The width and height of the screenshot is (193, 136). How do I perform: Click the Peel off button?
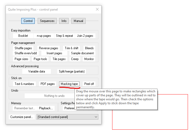point(89,84)
